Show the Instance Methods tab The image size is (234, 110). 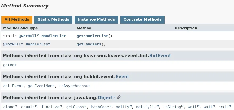point(96,20)
